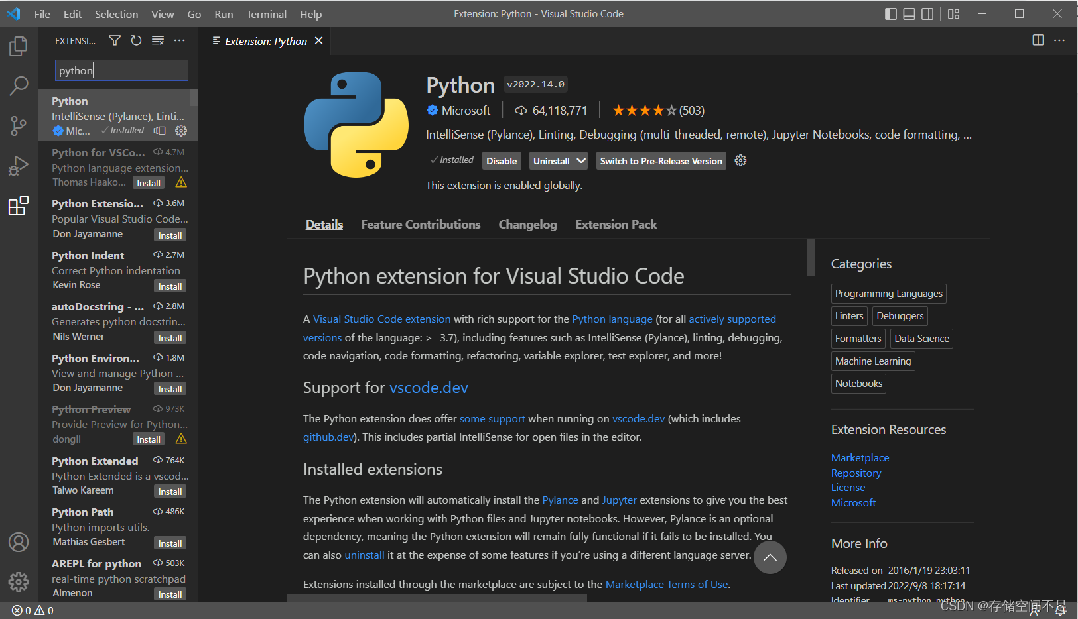Click the scroll-to-top arrow button
Viewport: 1078px width, 619px height.
coord(770,557)
